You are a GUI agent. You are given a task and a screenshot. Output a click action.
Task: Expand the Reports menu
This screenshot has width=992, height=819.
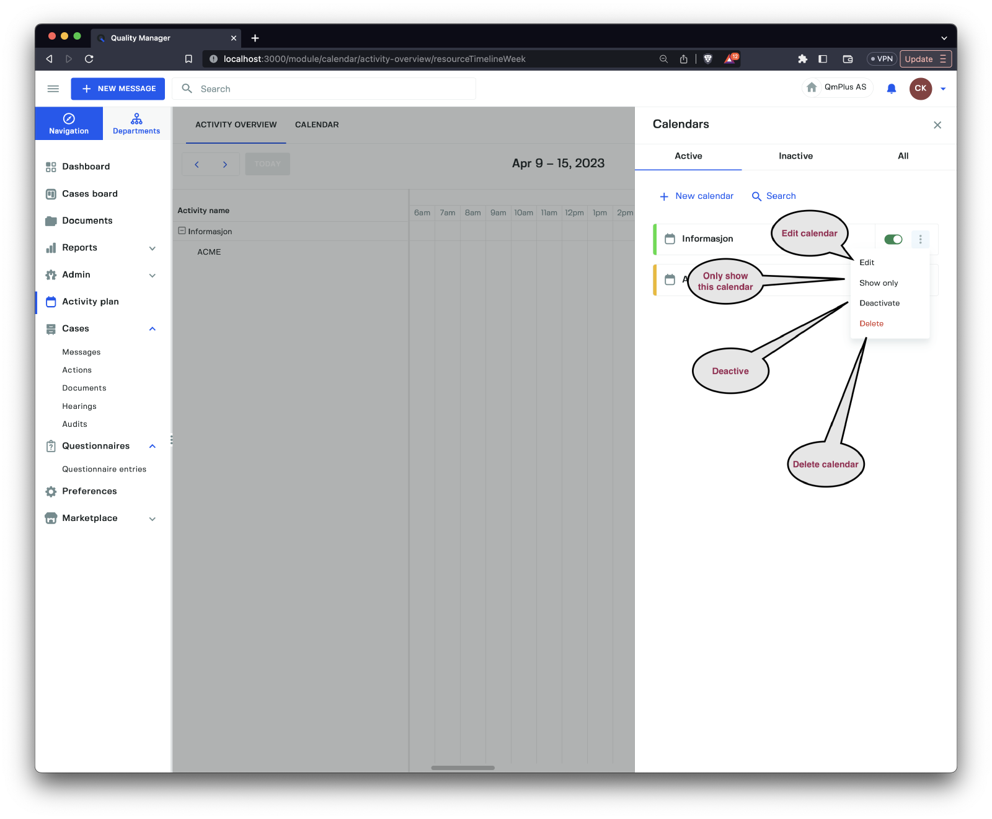click(153, 248)
